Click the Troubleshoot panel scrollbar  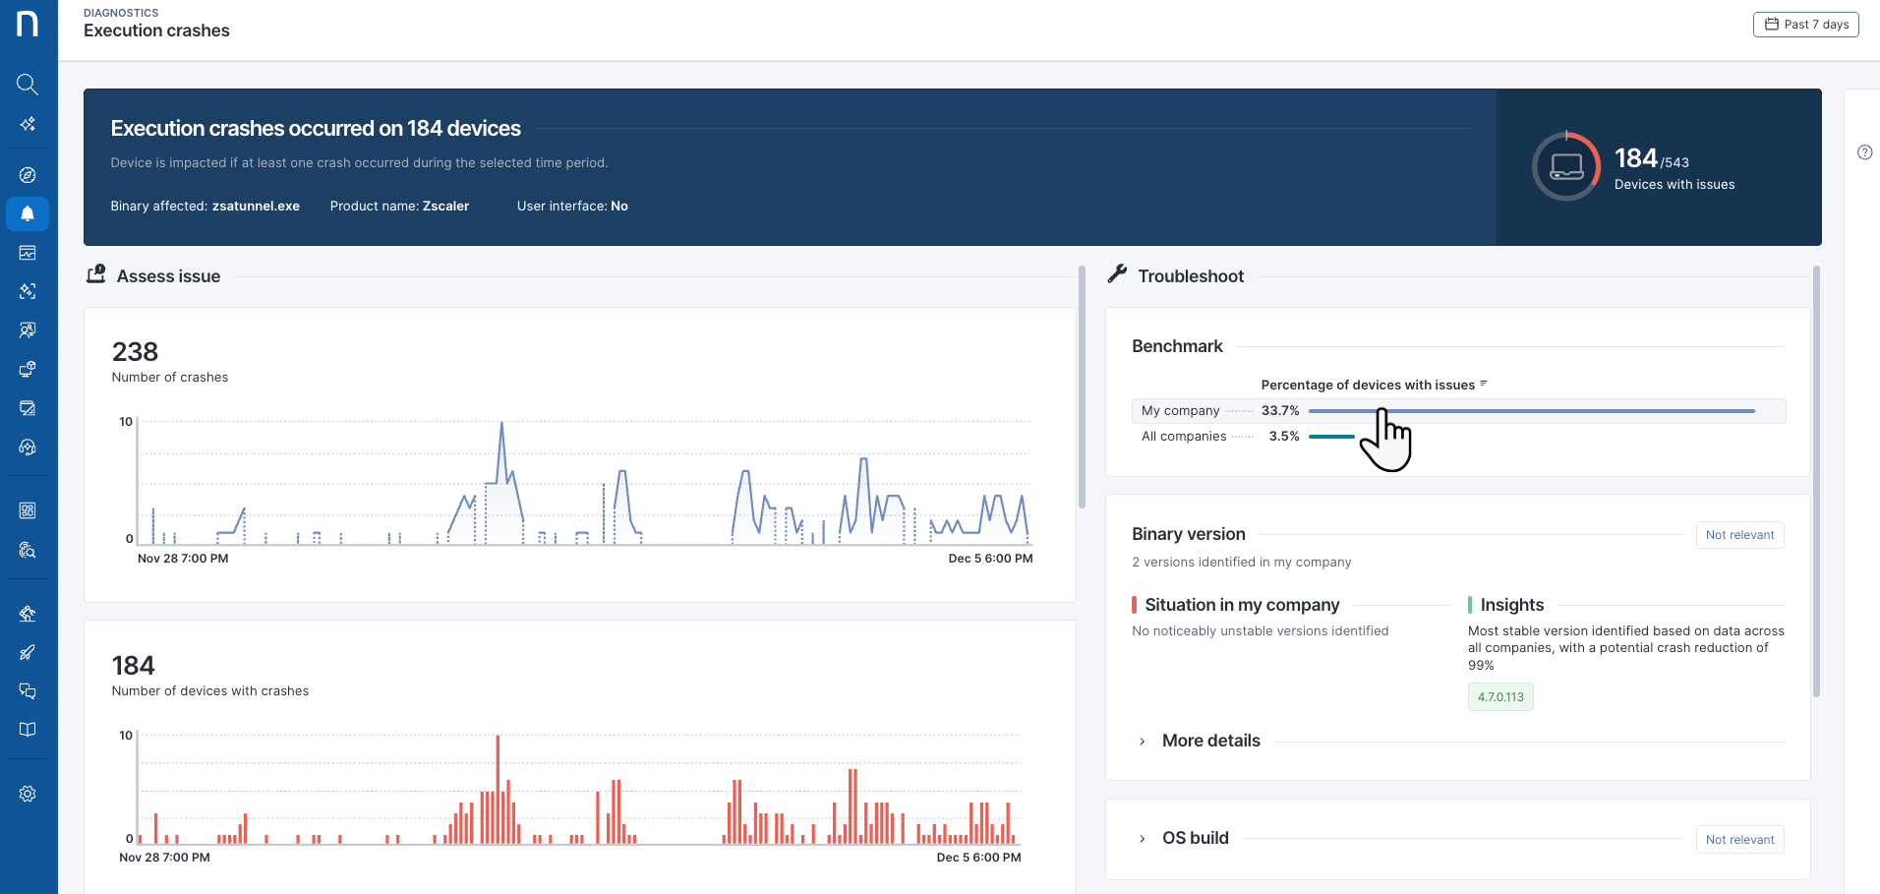[1816, 482]
